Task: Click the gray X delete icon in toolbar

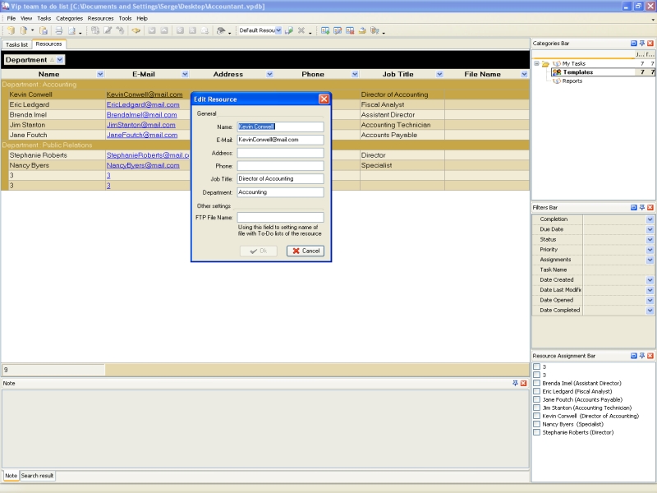Action: pos(301,30)
